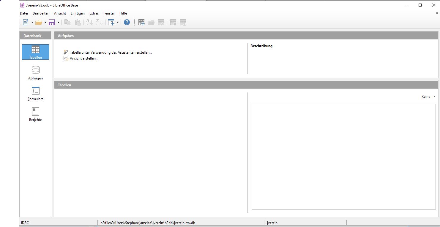Click the purple Save icon
This screenshot has height=227, width=440.
click(x=52, y=22)
